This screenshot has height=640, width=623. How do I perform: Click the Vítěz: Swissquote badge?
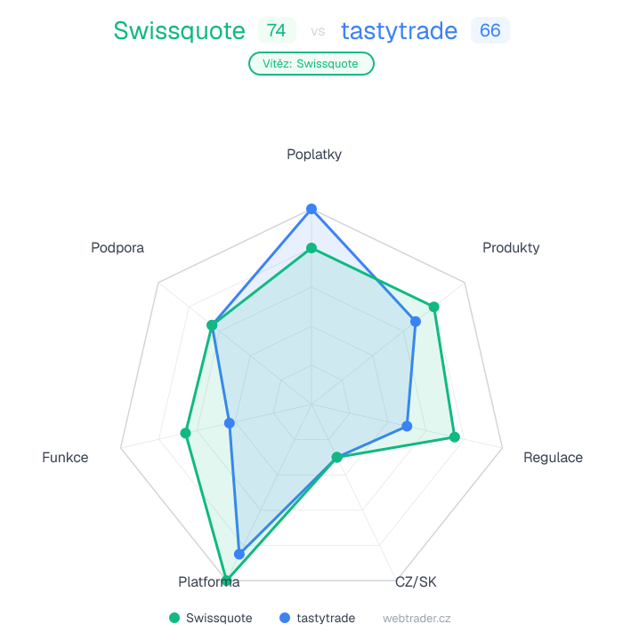(311, 64)
